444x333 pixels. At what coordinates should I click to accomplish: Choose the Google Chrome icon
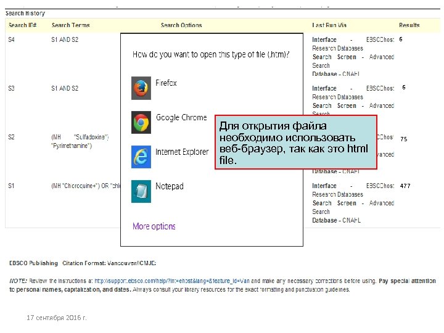pos(141,122)
